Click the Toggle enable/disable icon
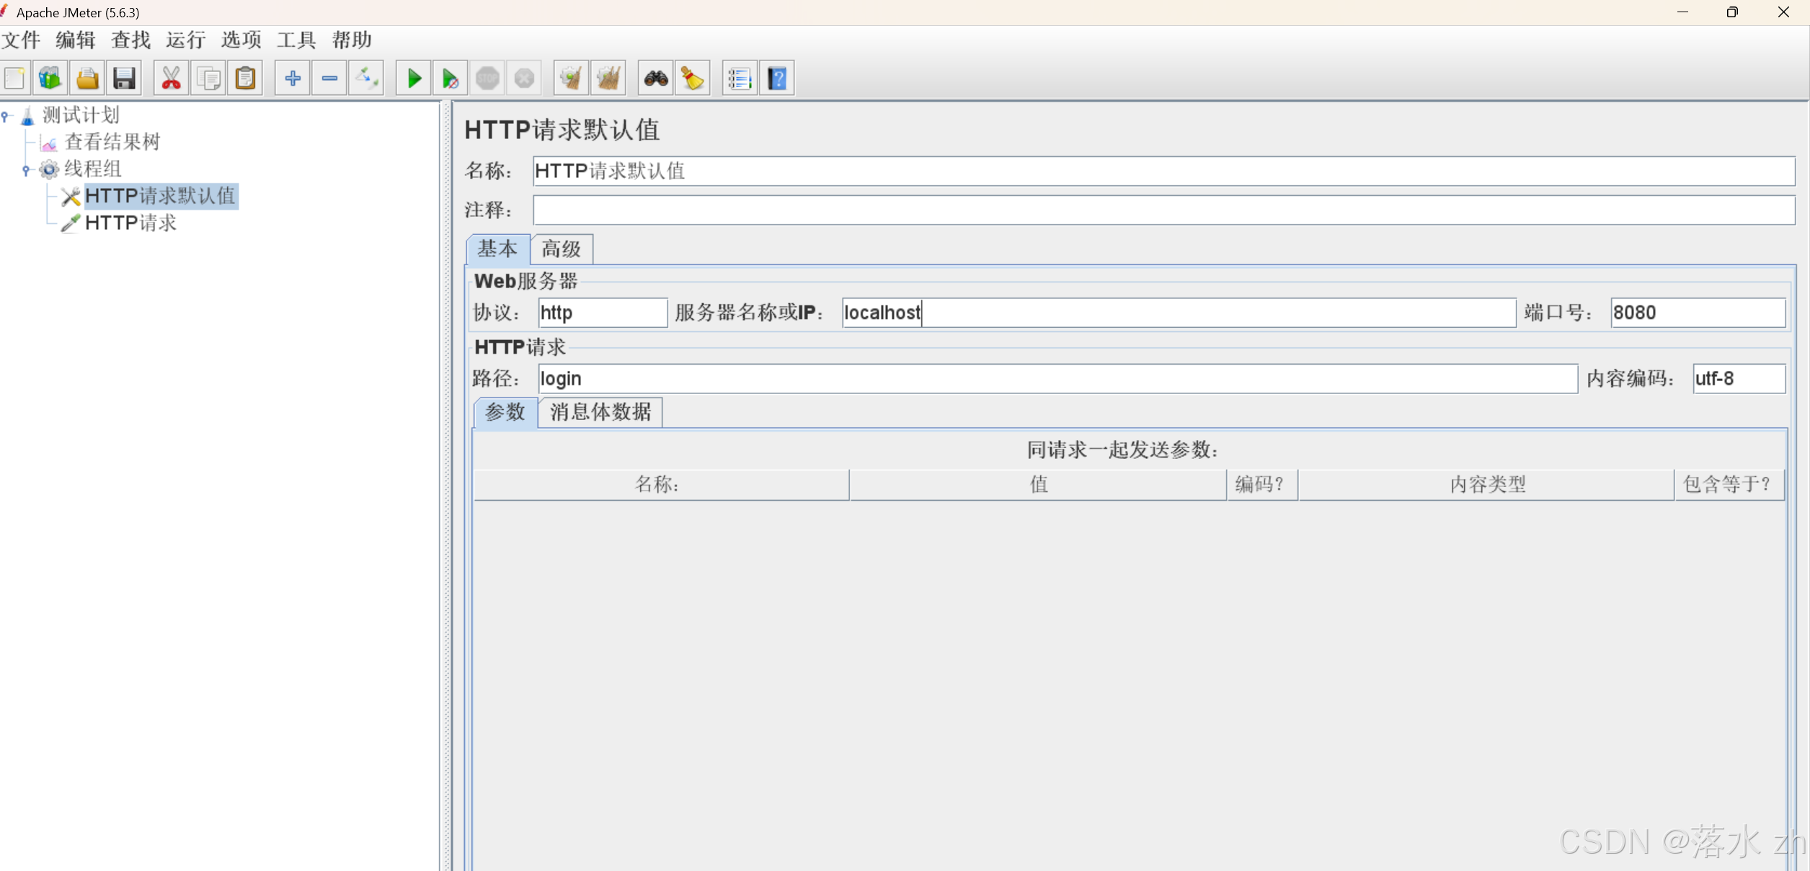 (366, 78)
